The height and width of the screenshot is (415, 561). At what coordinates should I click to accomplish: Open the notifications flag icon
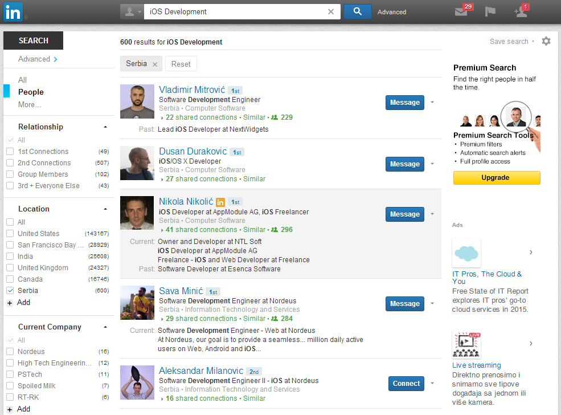[x=490, y=12]
